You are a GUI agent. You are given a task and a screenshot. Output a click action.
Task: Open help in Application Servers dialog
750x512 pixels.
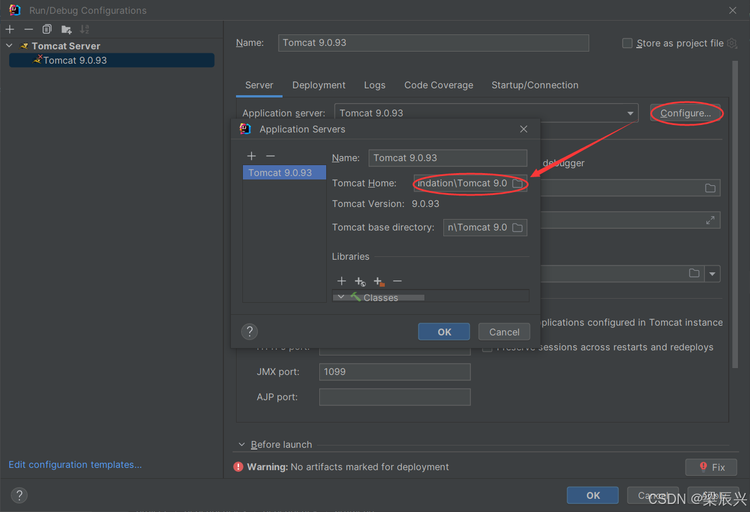pyautogui.click(x=249, y=331)
